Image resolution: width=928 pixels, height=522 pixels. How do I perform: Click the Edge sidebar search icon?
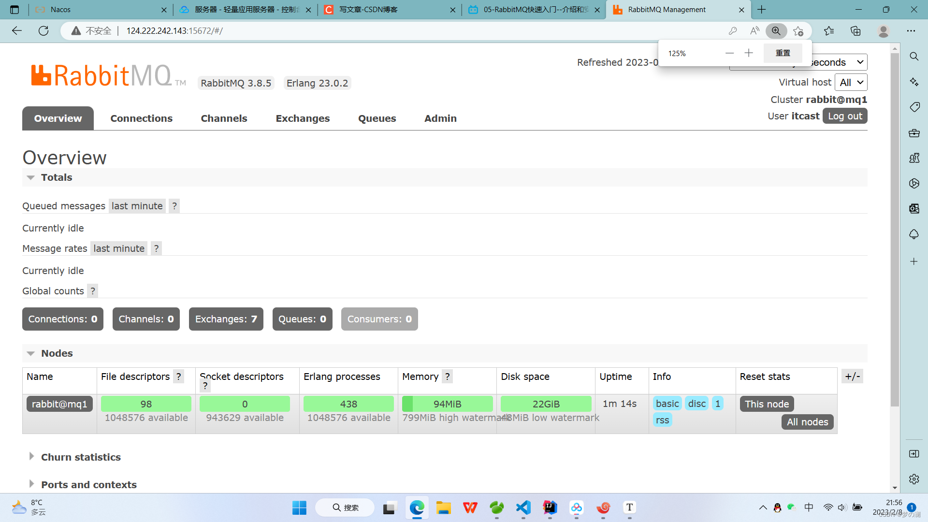[914, 57]
